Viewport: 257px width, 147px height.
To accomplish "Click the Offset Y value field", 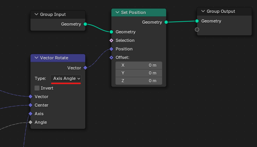I will 139,73.
